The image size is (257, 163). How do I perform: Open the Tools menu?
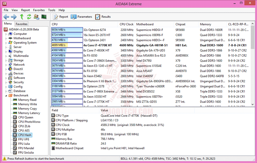pyautogui.click(x=52, y=10)
